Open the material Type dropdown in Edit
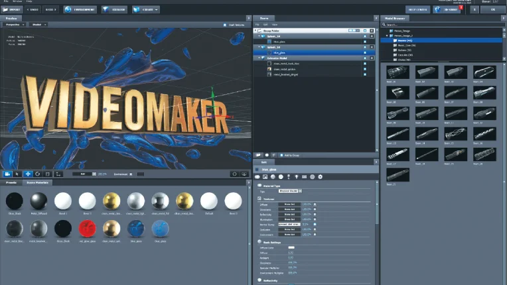The image size is (507, 285). click(x=290, y=191)
